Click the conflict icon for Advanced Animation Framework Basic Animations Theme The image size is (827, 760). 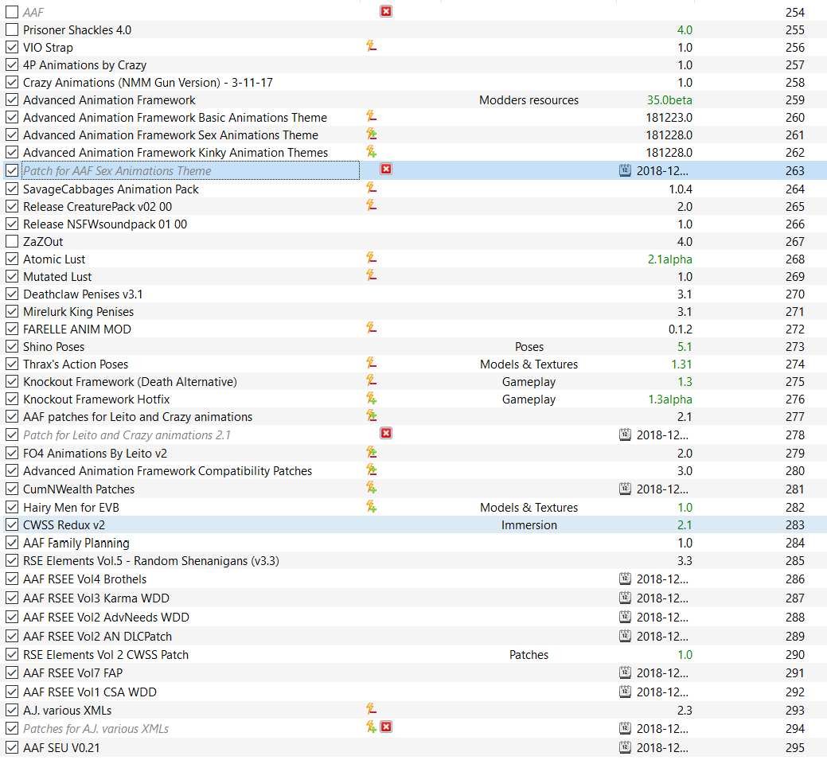point(371,116)
